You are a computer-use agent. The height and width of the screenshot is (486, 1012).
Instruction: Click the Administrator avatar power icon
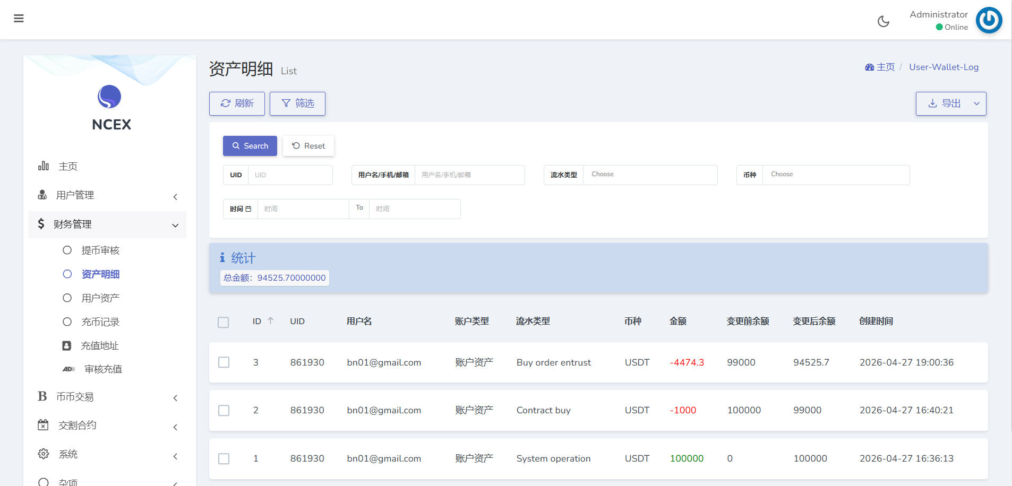(x=989, y=20)
